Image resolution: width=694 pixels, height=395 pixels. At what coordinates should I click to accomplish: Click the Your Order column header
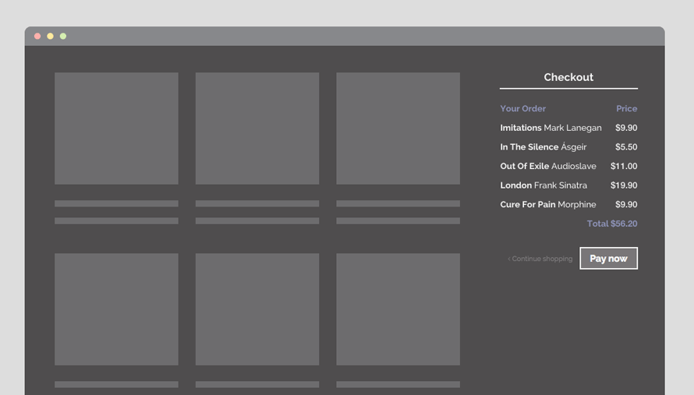click(522, 109)
